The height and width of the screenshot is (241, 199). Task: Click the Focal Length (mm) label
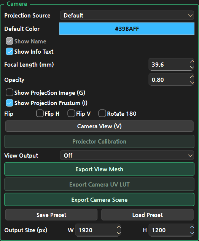pyautogui.click(x=29, y=65)
